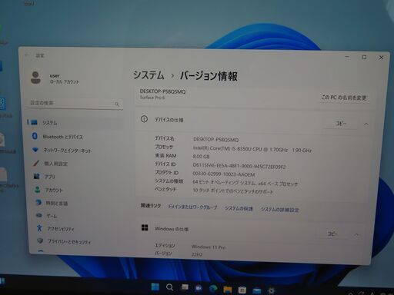
Task: Click the Bluetooth icon in sidebar
Action: click(35, 136)
